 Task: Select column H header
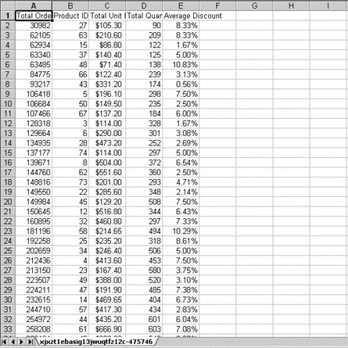(x=292, y=5)
